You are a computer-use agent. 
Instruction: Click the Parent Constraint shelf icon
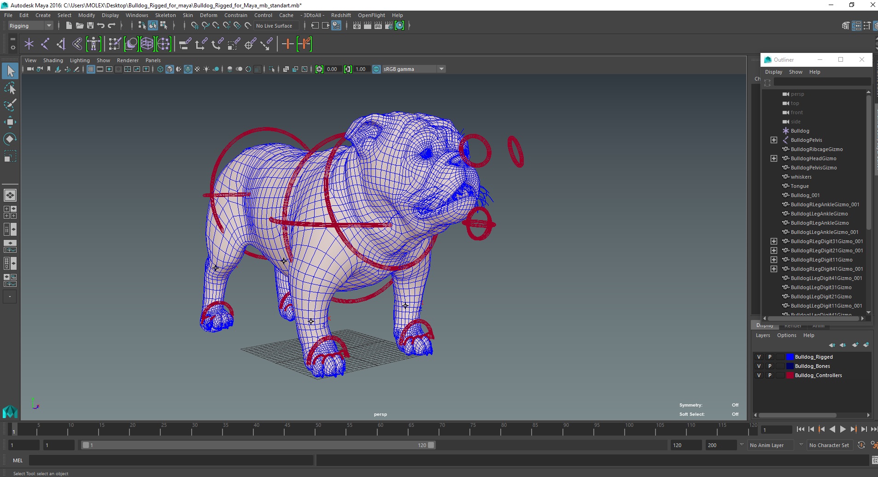pyautogui.click(x=185, y=44)
